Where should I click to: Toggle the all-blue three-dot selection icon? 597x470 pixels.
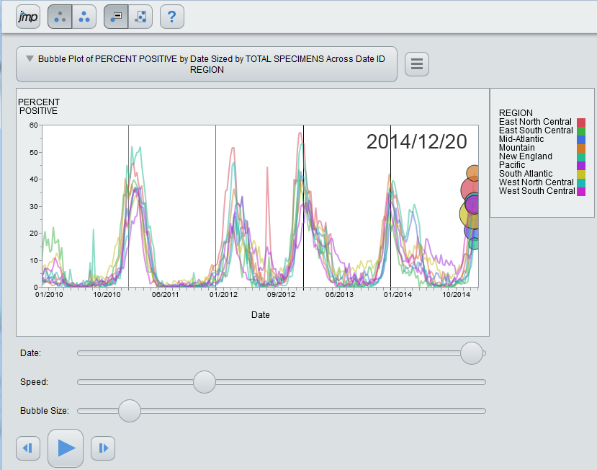point(84,16)
